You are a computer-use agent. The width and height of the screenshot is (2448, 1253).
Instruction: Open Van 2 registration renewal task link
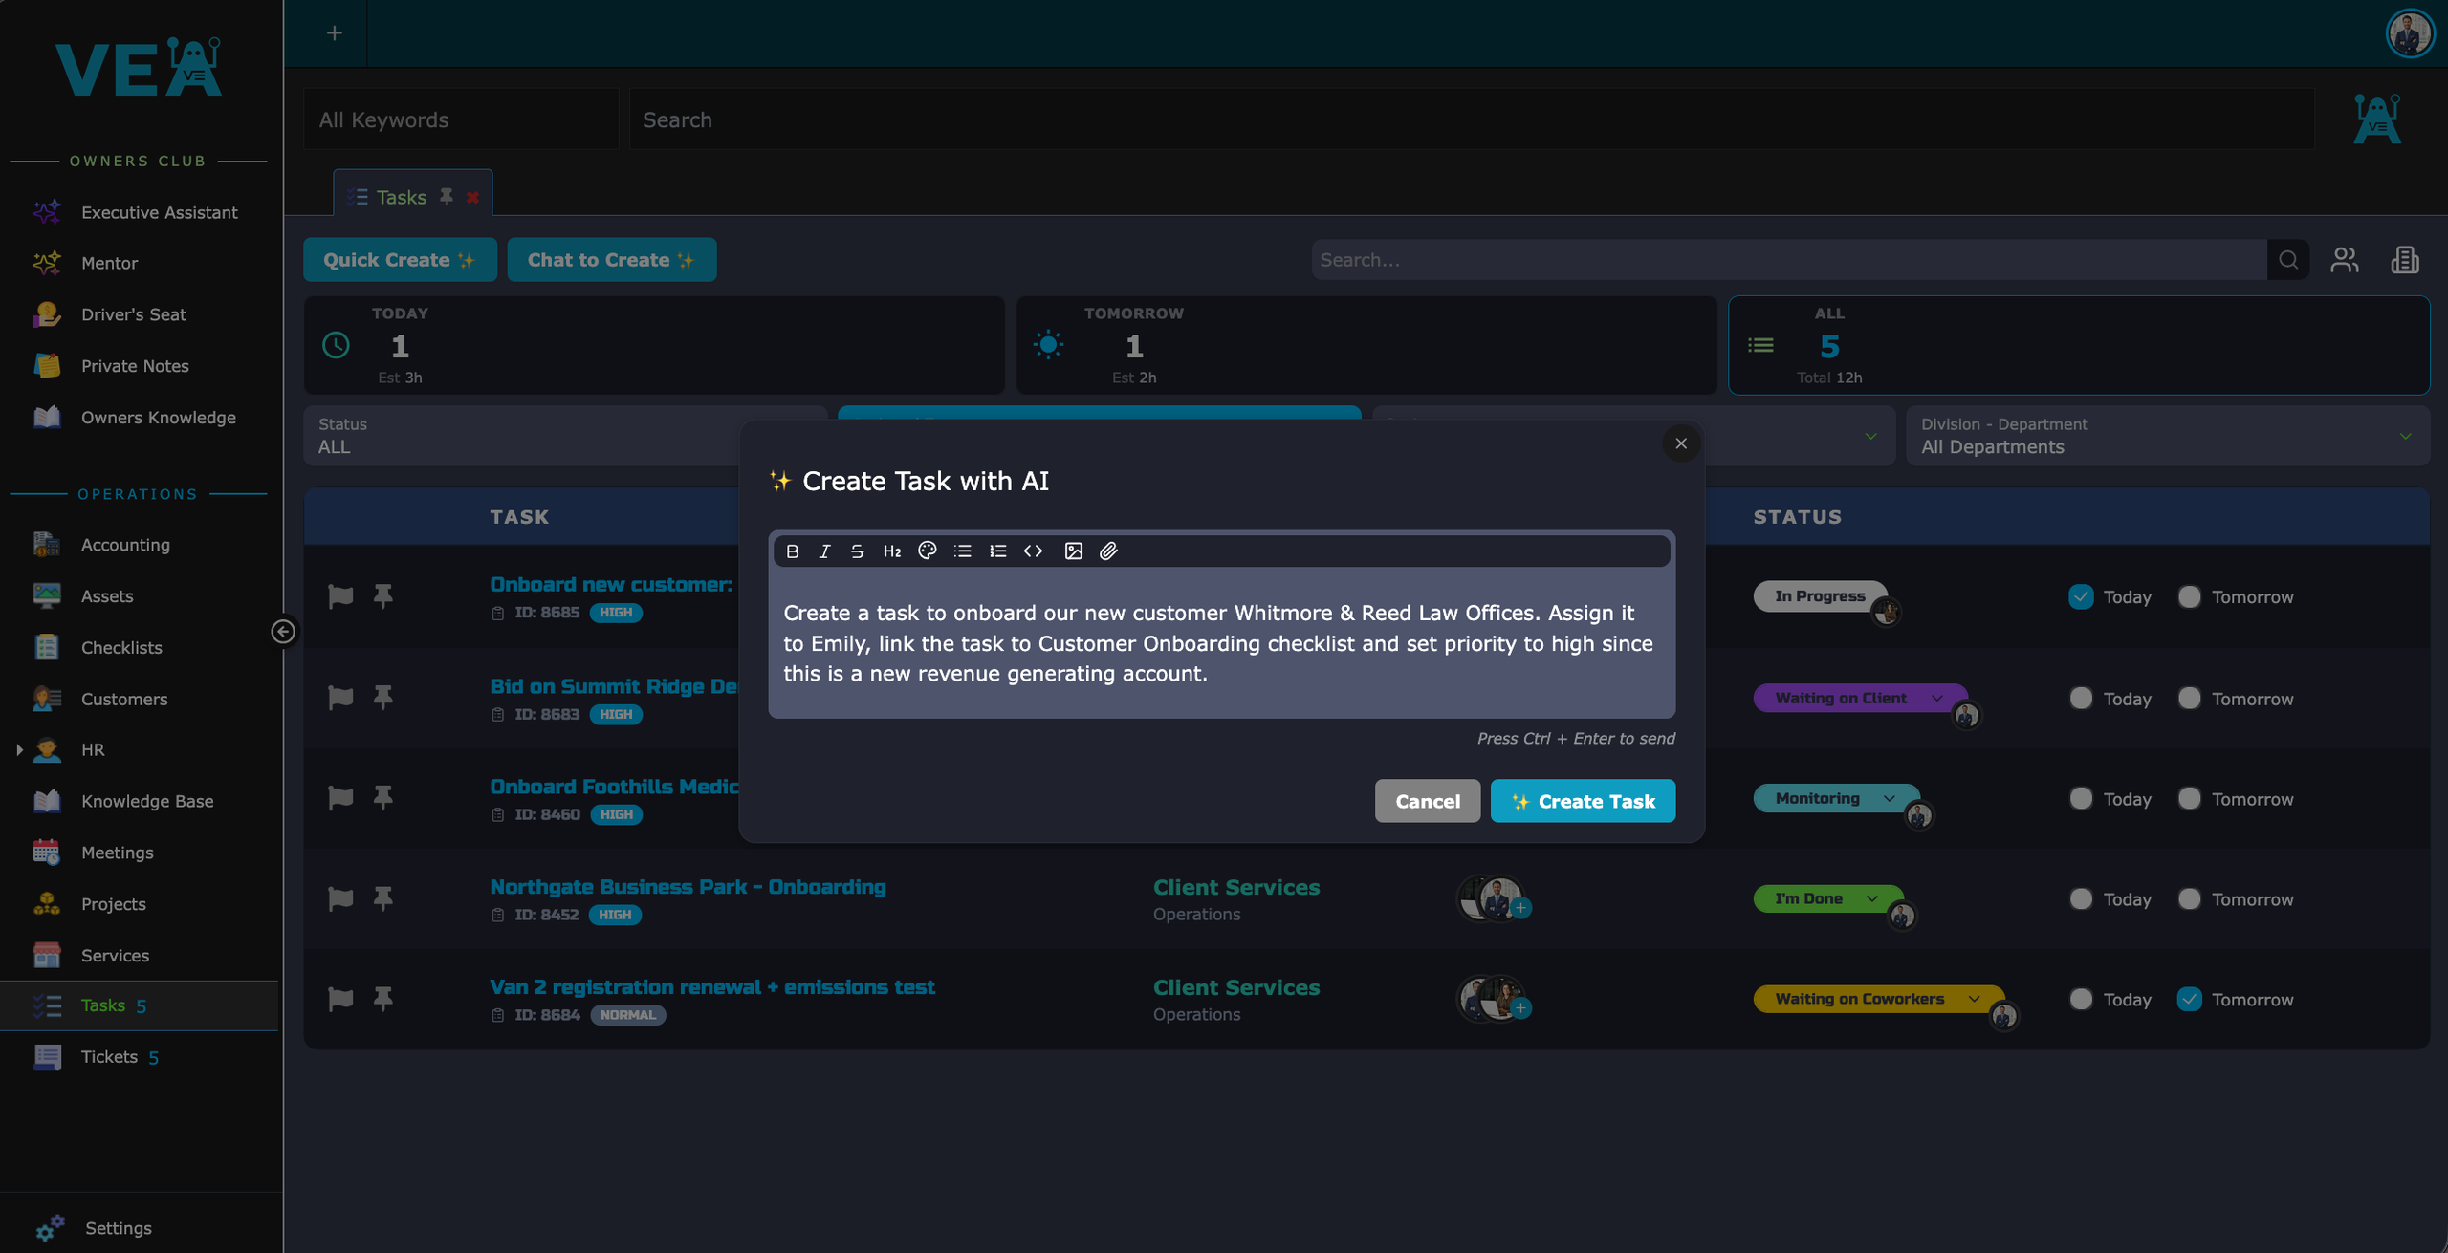[x=712, y=987]
